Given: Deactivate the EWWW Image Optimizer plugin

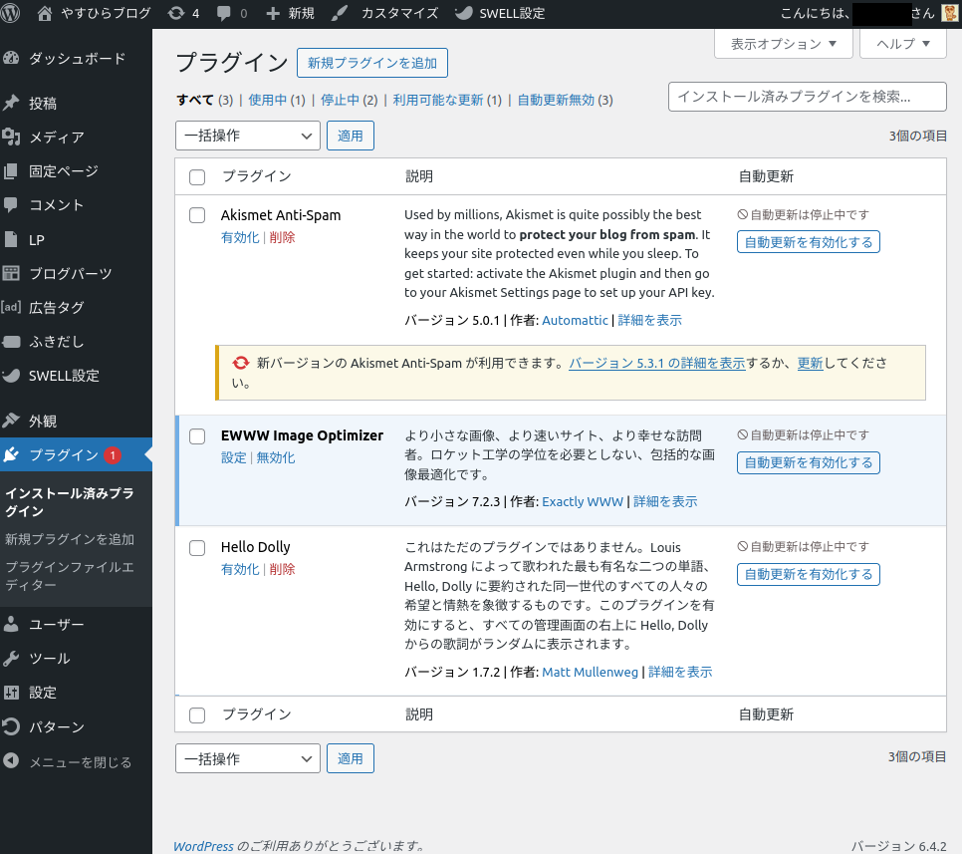Looking at the screenshot, I should point(276,458).
